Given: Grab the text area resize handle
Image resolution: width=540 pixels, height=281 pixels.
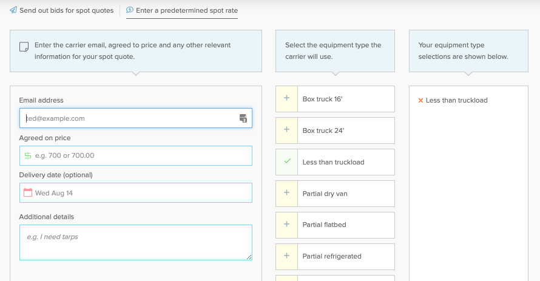Looking at the screenshot, I should coord(249,257).
